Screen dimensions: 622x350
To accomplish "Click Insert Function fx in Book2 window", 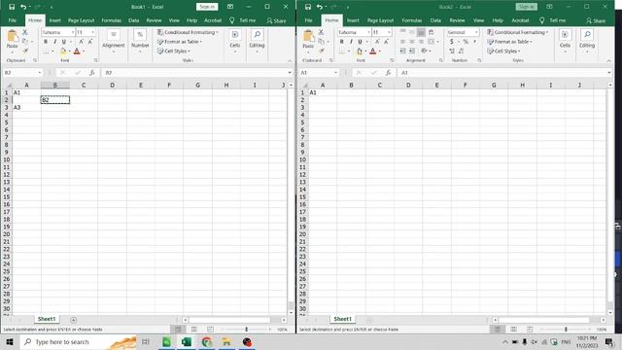I will click(x=388, y=73).
